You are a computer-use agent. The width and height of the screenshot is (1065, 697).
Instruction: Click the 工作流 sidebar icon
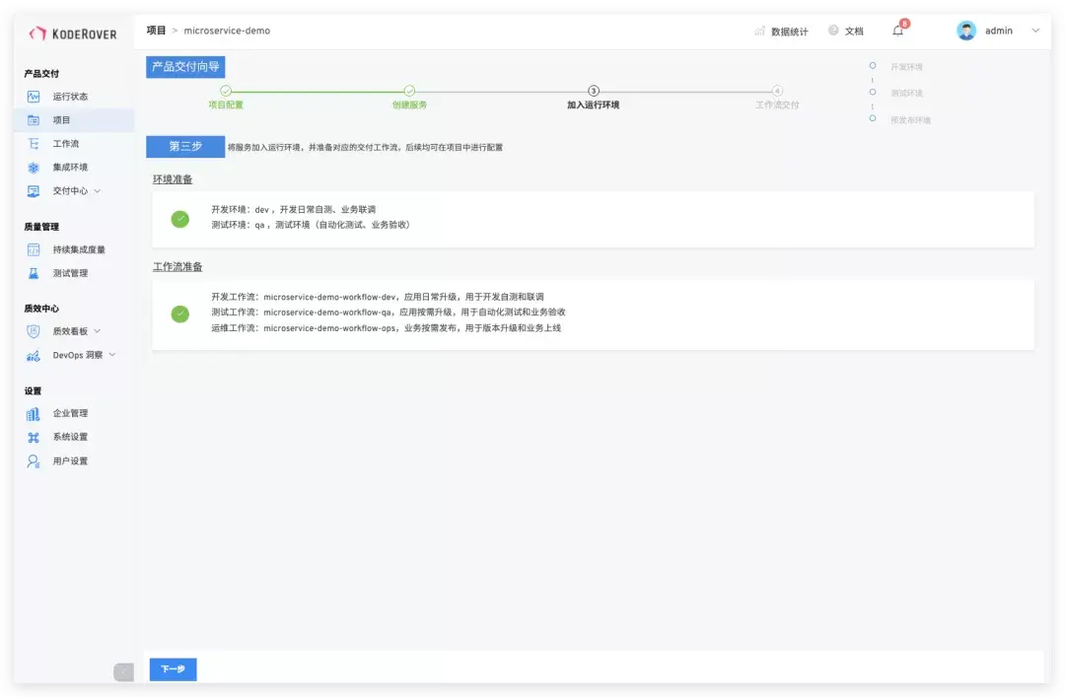pos(33,143)
